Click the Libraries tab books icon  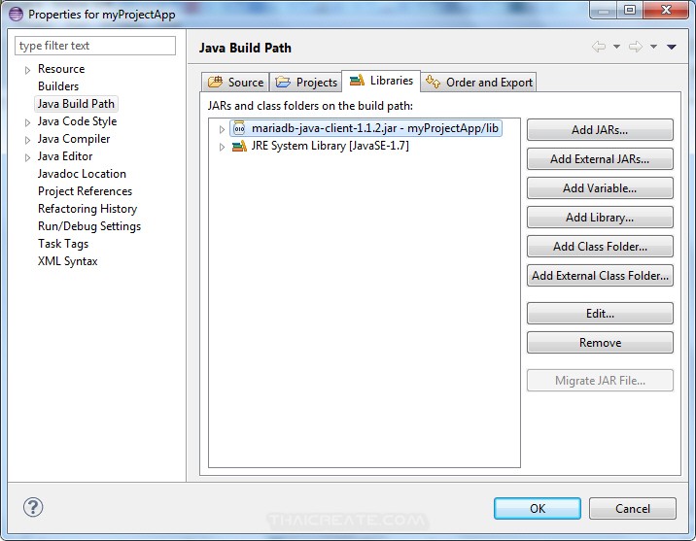(x=357, y=81)
